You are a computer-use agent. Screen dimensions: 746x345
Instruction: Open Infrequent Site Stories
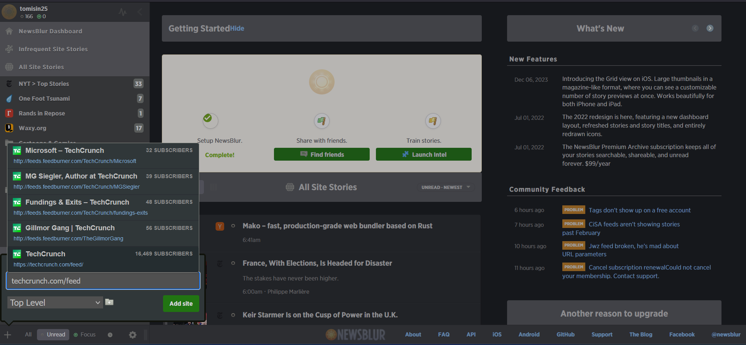pos(53,49)
